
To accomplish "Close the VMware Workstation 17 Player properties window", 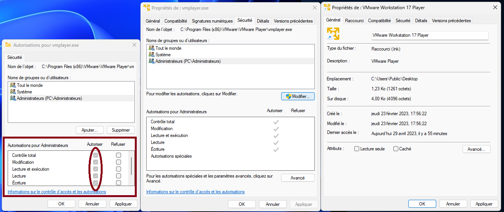I will coord(494,8).
